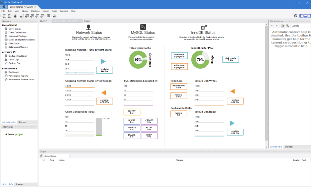The width and height of the screenshot is (311, 187).
Task: Click the InnoDB Status gears icon
Action: pos(203,27)
